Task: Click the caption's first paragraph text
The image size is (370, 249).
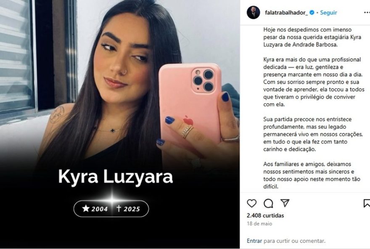Action: tap(312, 37)
